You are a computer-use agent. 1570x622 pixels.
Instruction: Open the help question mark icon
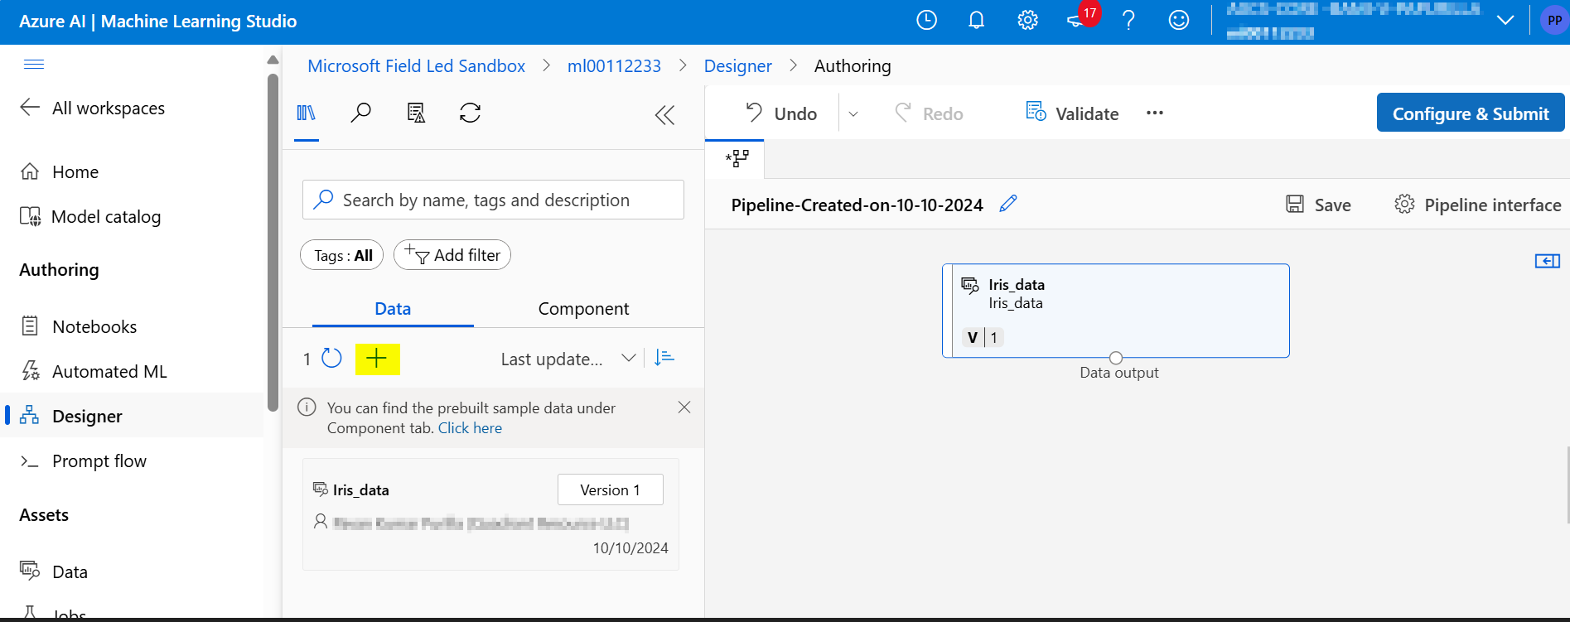coord(1128,21)
